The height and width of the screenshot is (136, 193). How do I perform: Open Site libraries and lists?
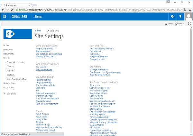pyautogui.click(x=45, y=85)
